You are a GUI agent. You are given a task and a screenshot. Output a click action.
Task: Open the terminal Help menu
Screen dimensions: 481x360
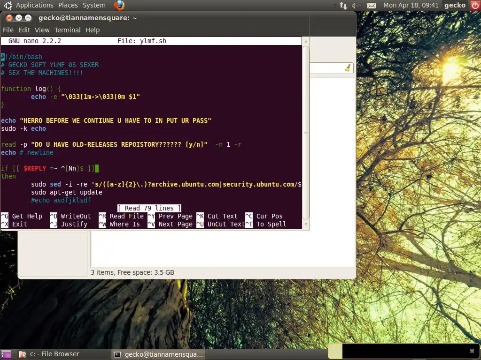[x=93, y=30]
